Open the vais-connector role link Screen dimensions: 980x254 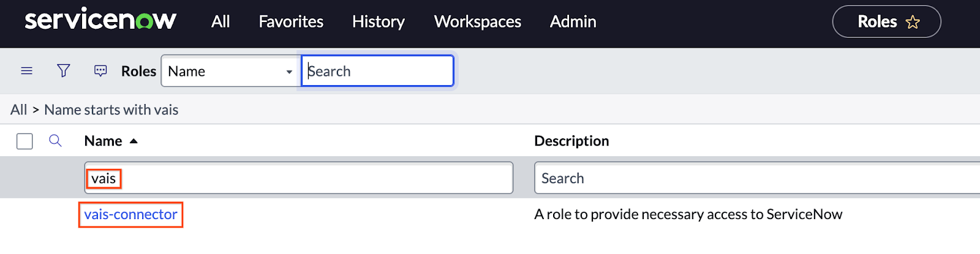click(x=130, y=214)
